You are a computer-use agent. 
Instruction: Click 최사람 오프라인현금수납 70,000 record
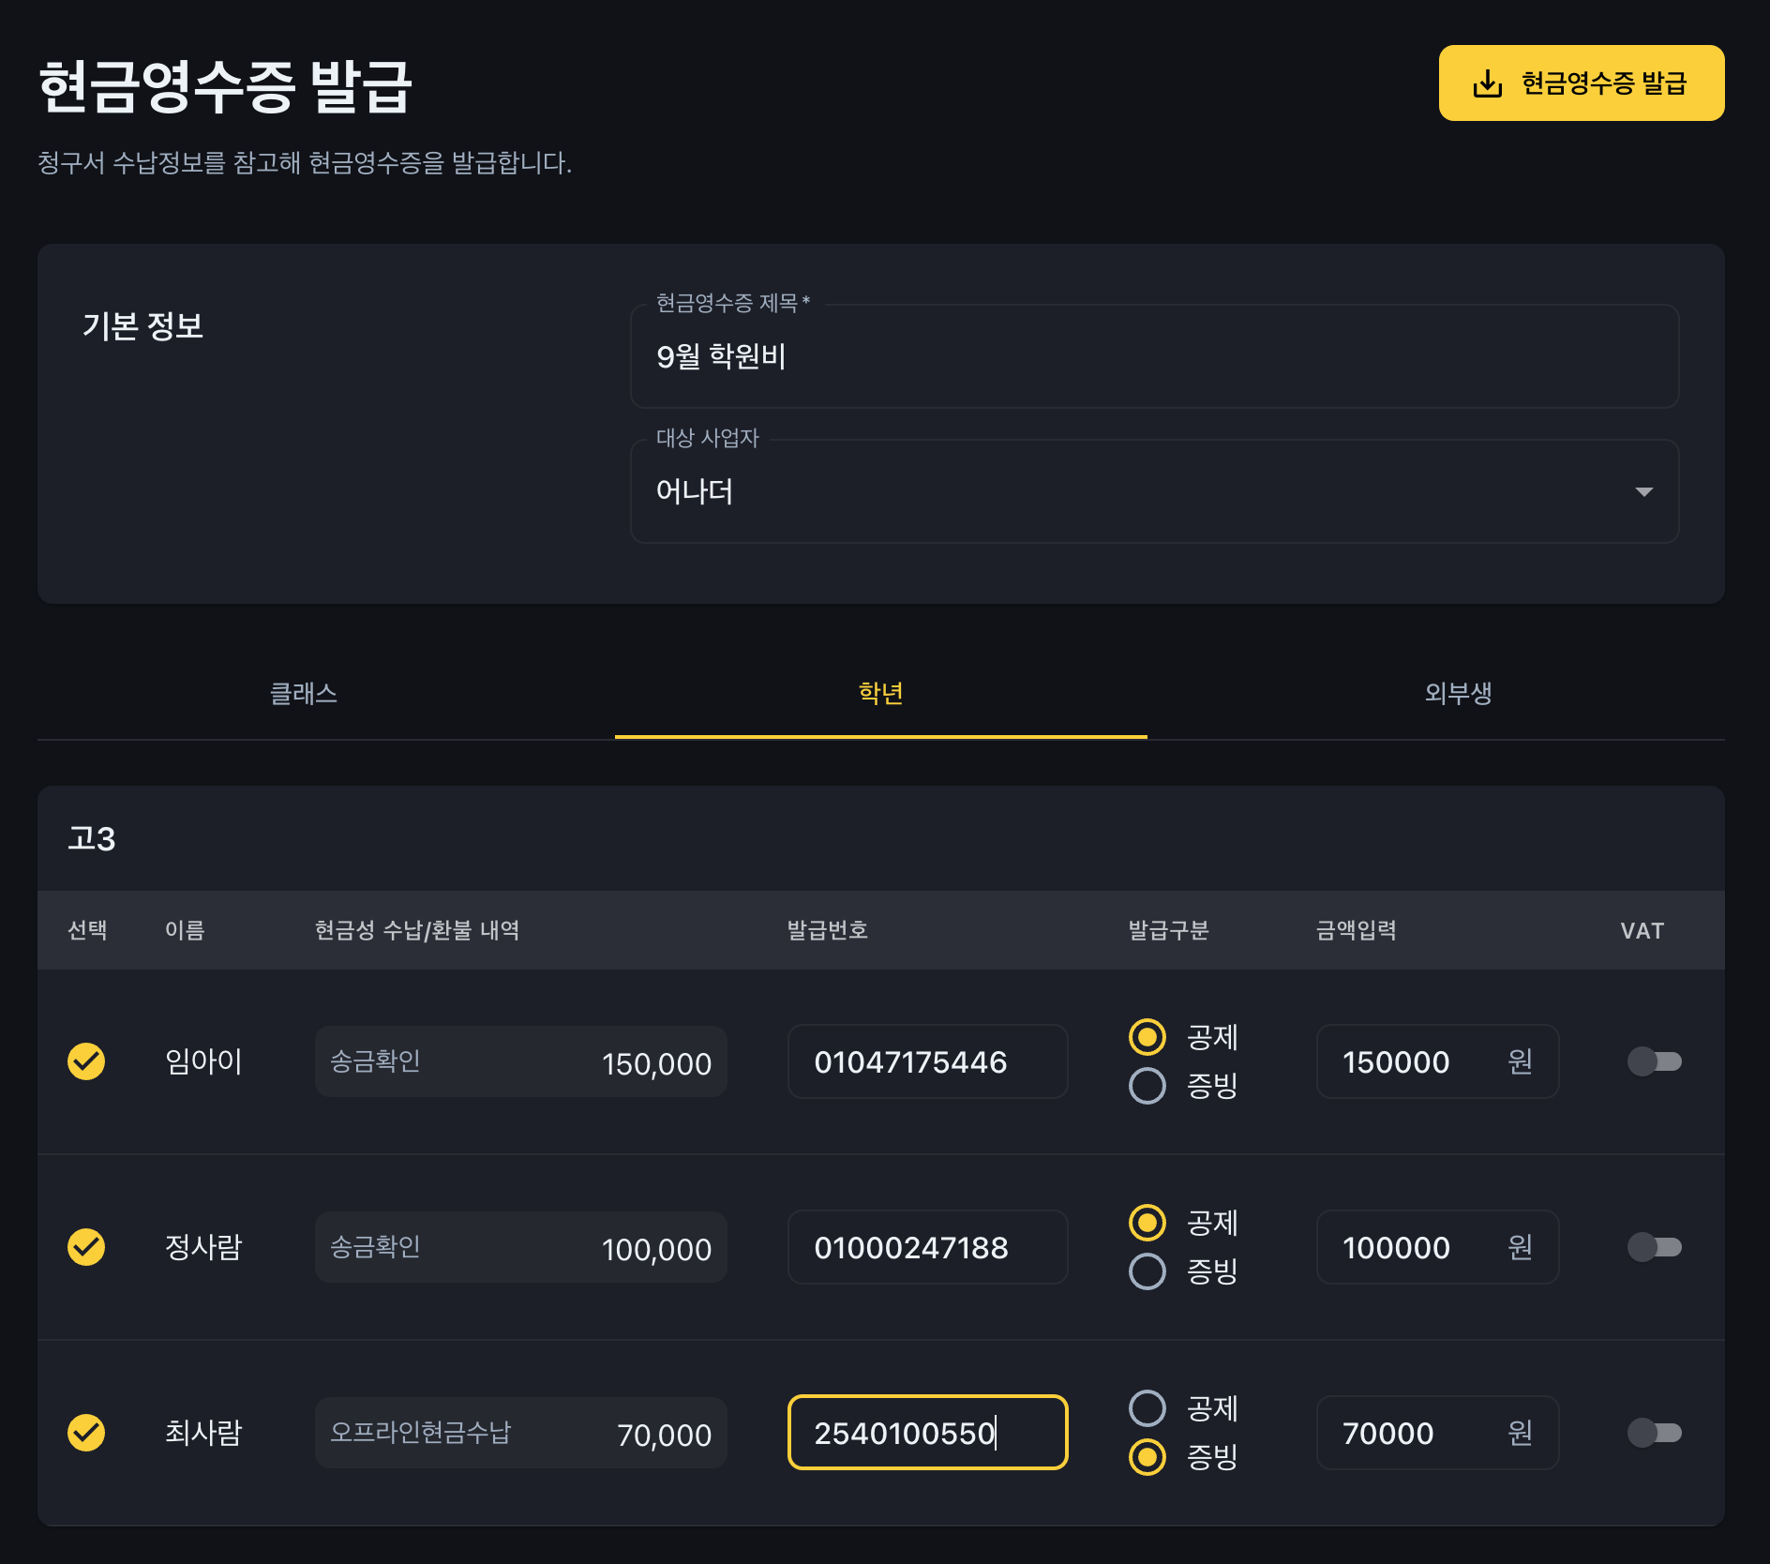(x=521, y=1433)
